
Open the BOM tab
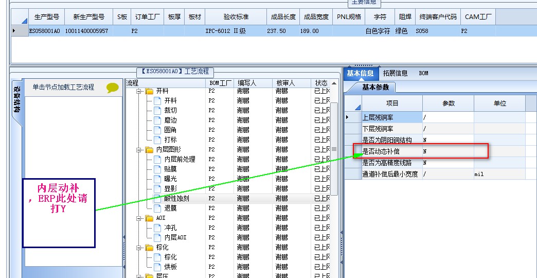[424, 73]
